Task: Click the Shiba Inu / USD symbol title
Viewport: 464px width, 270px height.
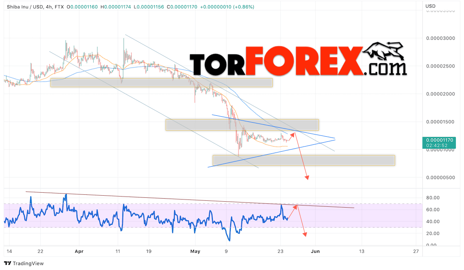Action: pos(25,7)
